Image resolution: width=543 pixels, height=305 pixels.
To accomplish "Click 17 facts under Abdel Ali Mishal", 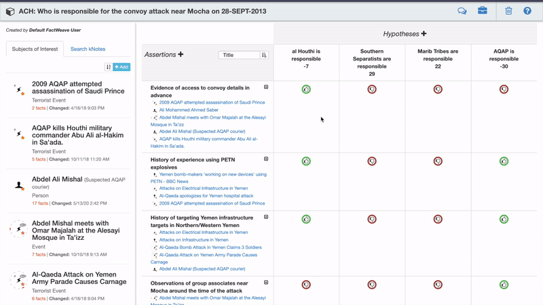I will coord(40,203).
